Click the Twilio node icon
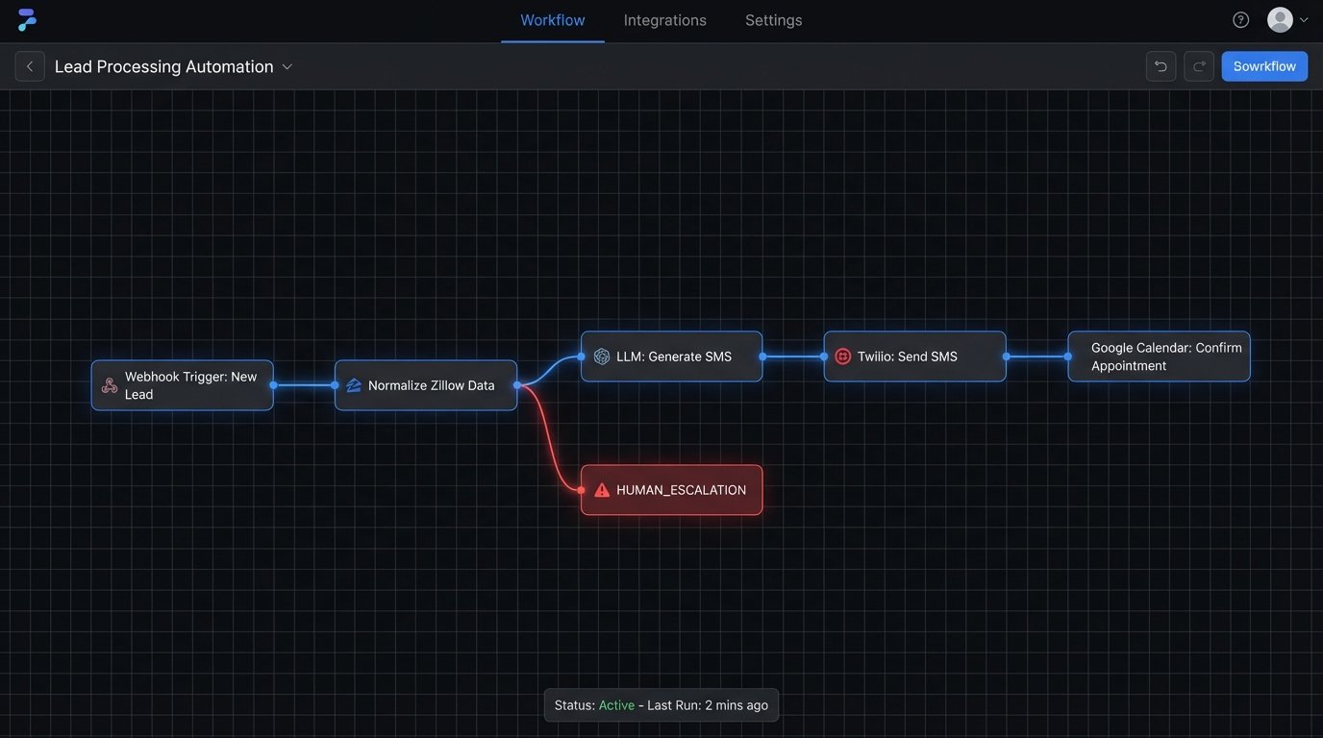This screenshot has width=1323, height=738. click(842, 356)
